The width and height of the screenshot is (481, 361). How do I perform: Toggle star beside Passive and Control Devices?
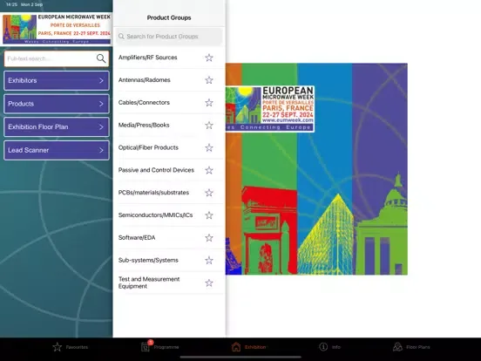[x=209, y=170]
